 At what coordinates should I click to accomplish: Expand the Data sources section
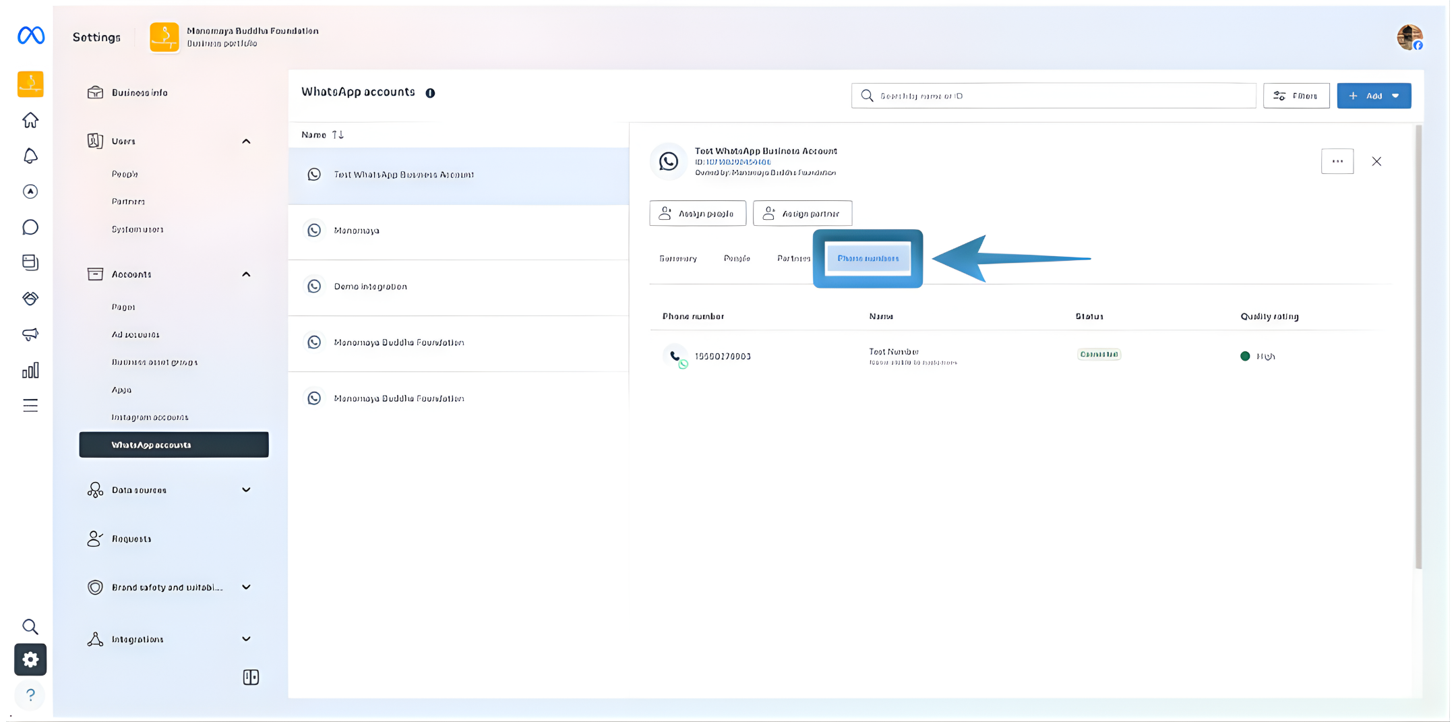[246, 490]
